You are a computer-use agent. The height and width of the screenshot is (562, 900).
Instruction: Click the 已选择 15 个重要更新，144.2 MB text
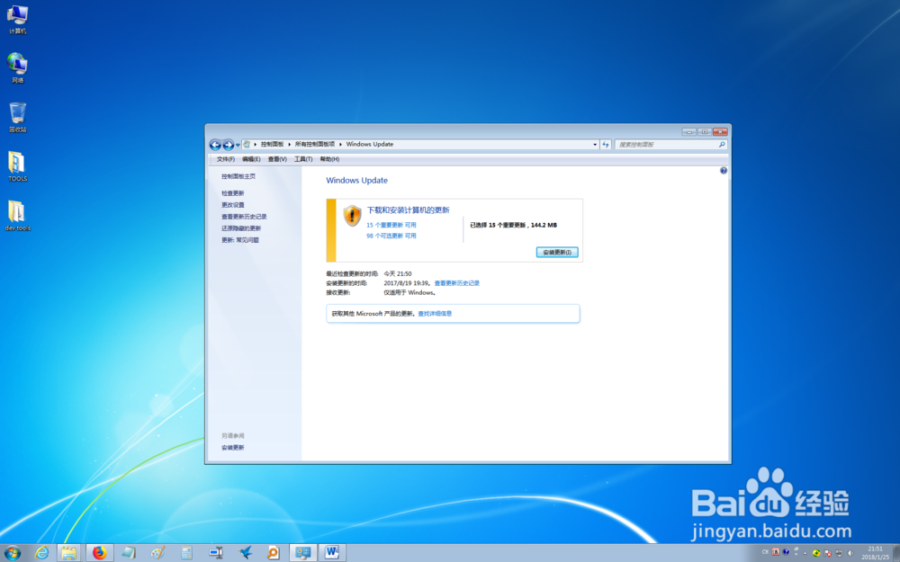coord(513,226)
